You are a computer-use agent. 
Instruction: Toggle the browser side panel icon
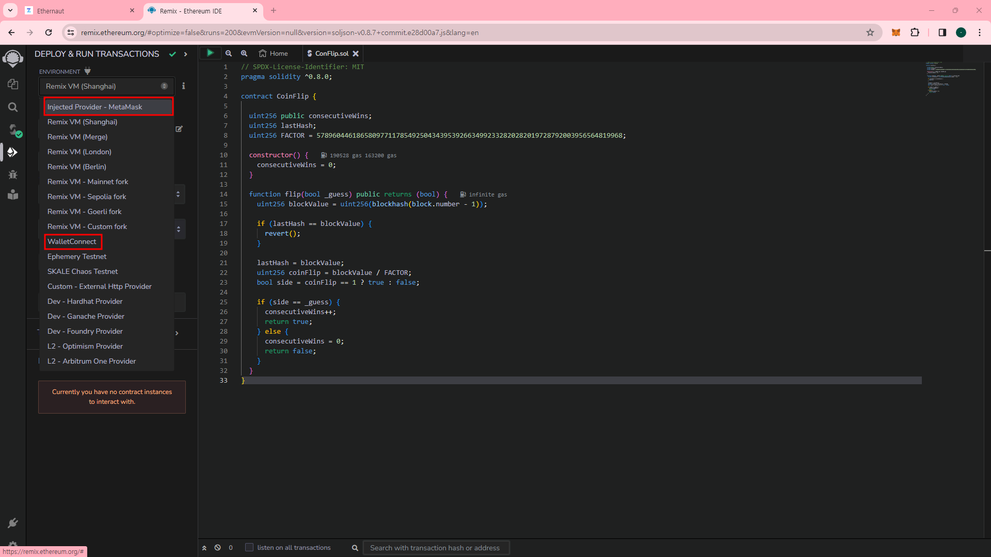click(942, 32)
